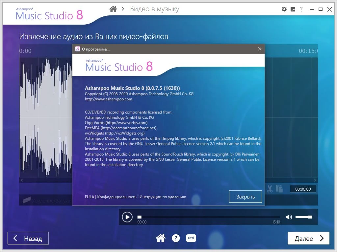Click the Ctrl shortcuts icon
The image size is (337, 252).
point(191,238)
